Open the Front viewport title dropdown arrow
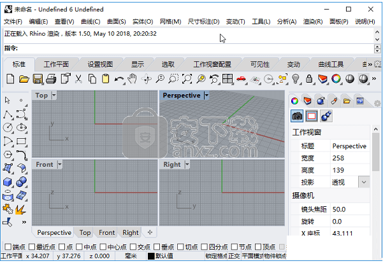The width and height of the screenshot is (383, 268). tap(59, 164)
